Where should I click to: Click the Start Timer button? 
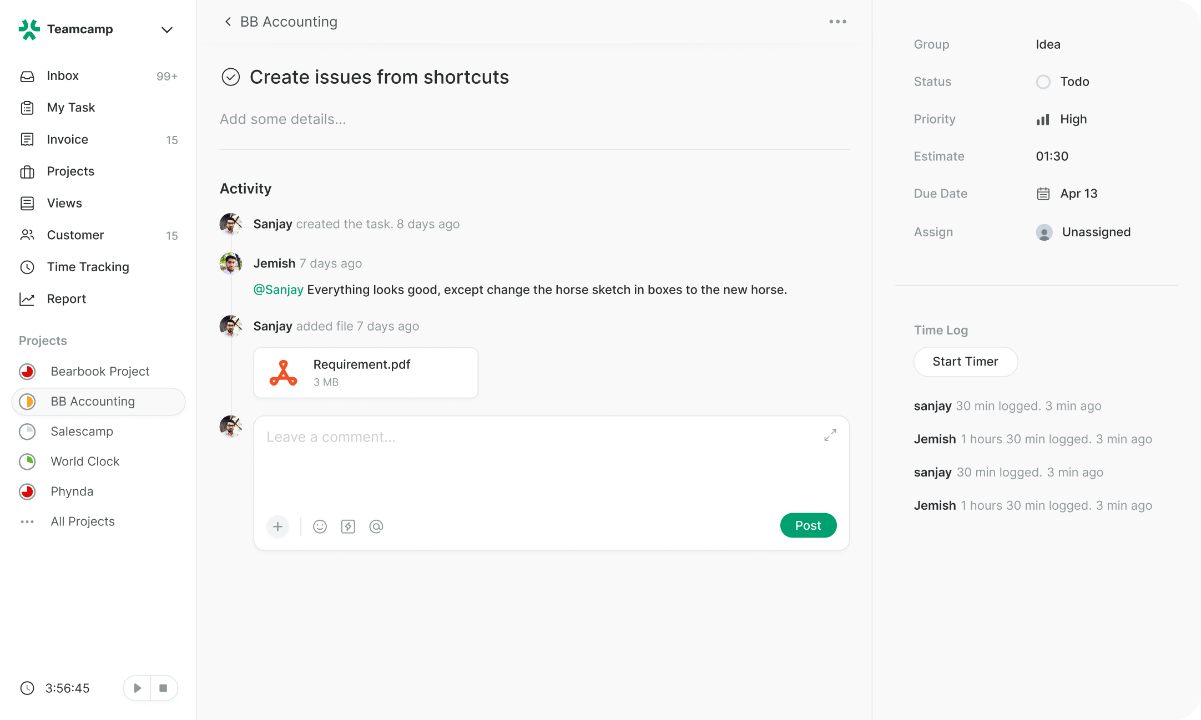[x=965, y=362]
